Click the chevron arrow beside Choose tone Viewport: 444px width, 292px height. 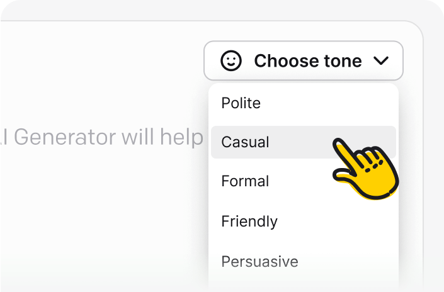pos(381,61)
